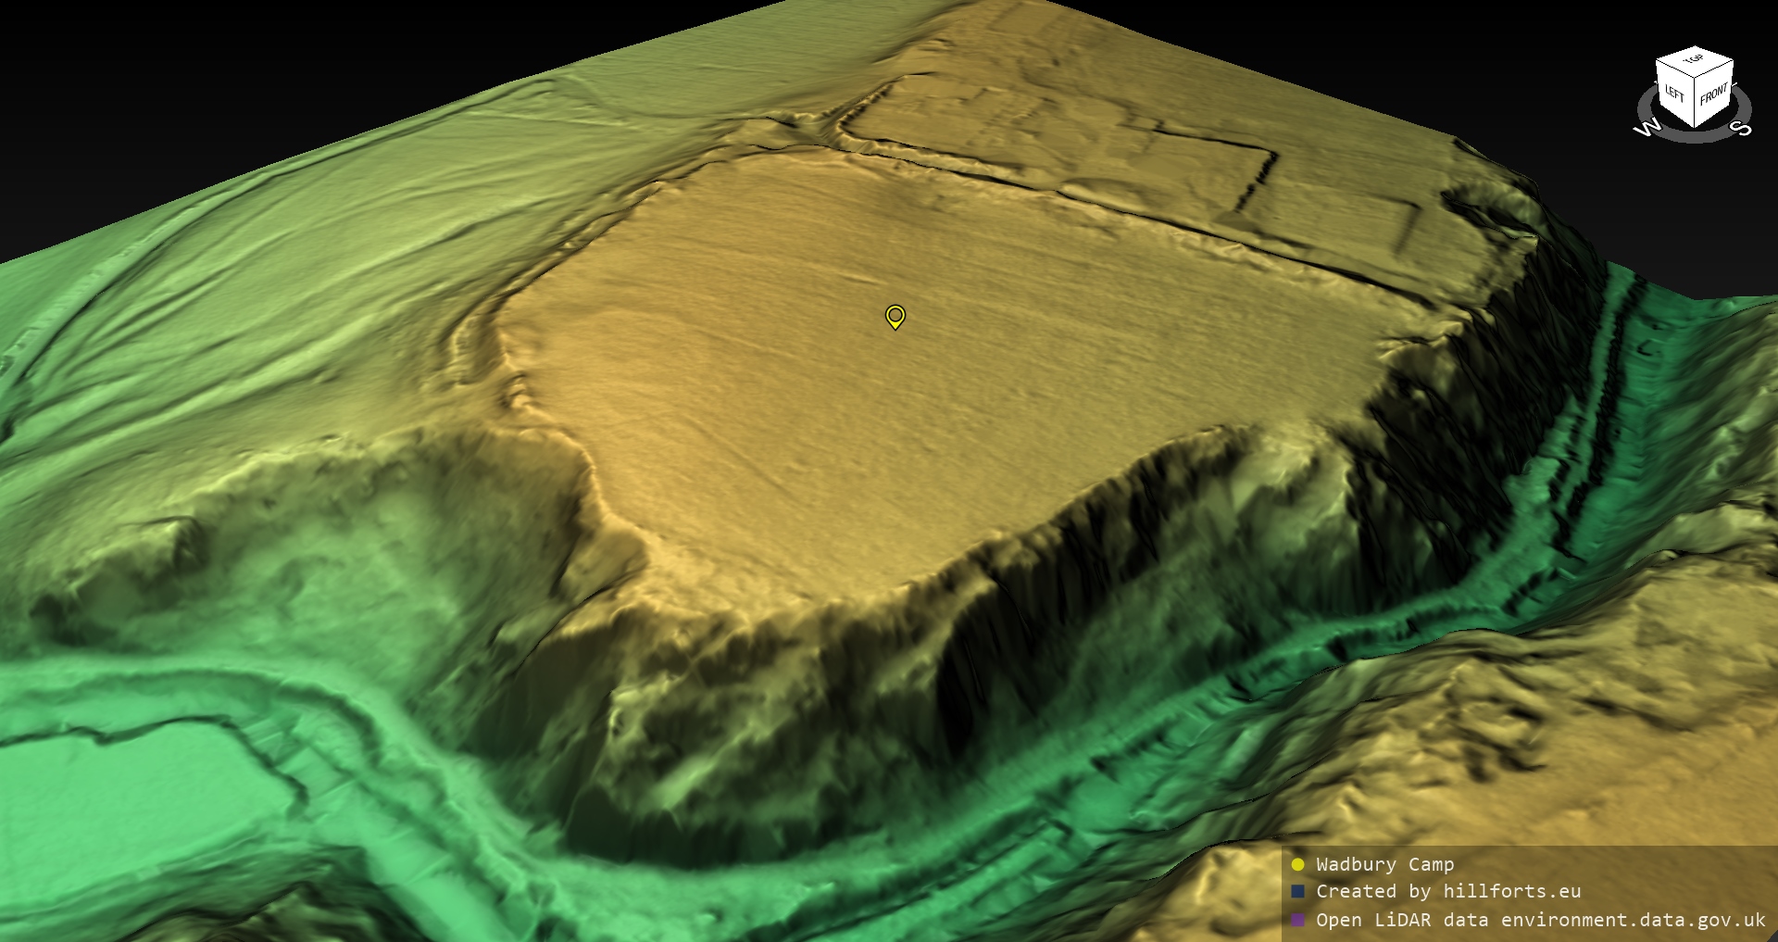Click the cube edge between TOP and FRONT

pos(1715,69)
